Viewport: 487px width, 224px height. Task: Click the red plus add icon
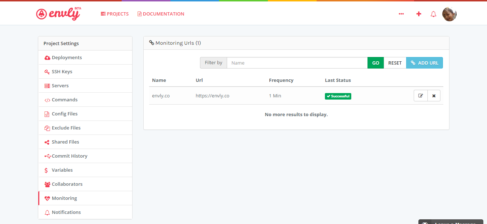click(419, 14)
